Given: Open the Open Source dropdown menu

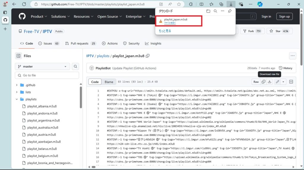Looking at the screenshot, I should click(110, 17).
